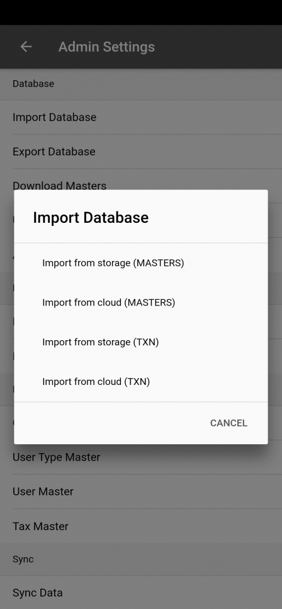Tap empty dialog footer left of Cancel
This screenshot has height=609, width=282.
(x=108, y=423)
